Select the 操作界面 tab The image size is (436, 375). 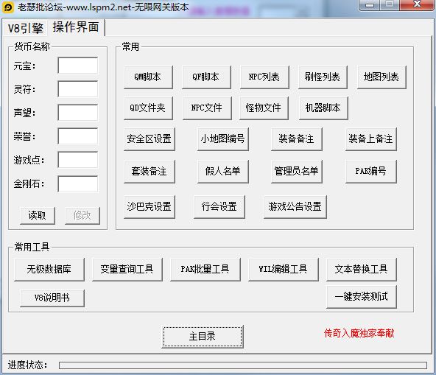pos(76,27)
